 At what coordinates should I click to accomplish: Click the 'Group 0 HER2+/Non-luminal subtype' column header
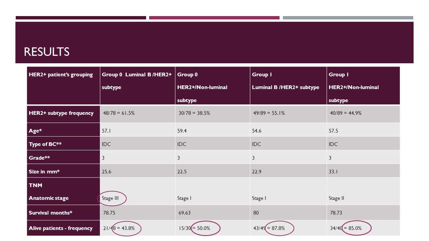212,86
